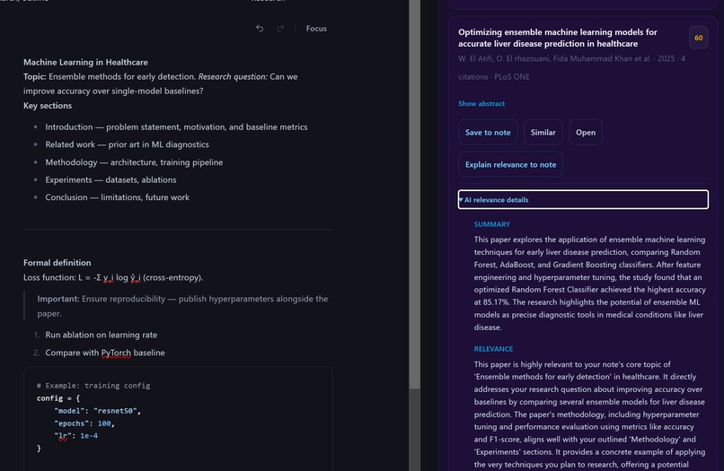Image resolution: width=724 pixels, height=471 pixels.
Task: Click the relevance score badge 60
Action: pos(699,38)
